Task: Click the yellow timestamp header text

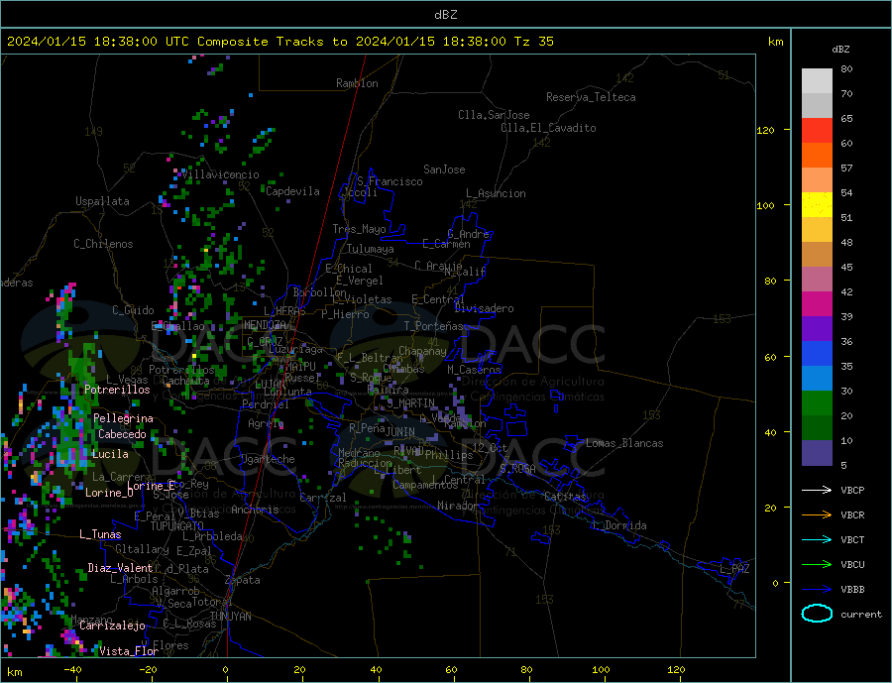Action: pyautogui.click(x=279, y=42)
